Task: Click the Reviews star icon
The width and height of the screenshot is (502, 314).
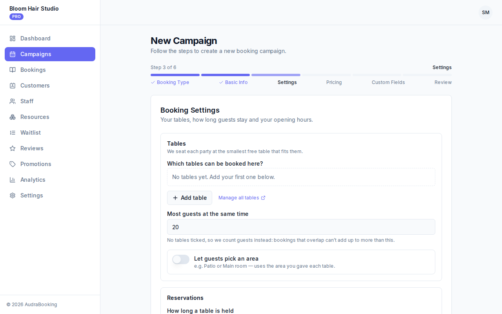Action: 13,148
